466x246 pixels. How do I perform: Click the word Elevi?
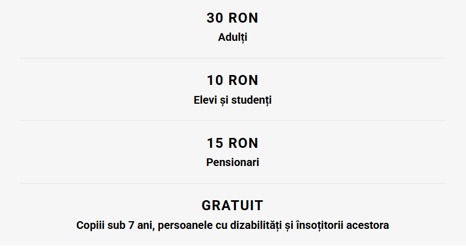click(x=205, y=100)
